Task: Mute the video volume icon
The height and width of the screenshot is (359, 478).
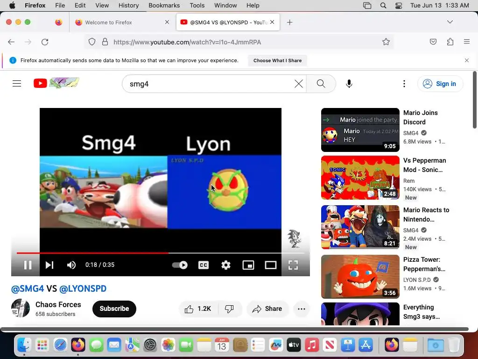Action: (x=71, y=265)
